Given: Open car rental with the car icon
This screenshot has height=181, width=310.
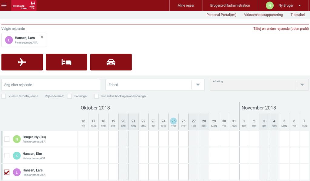Looking at the screenshot, I should click(111, 62).
